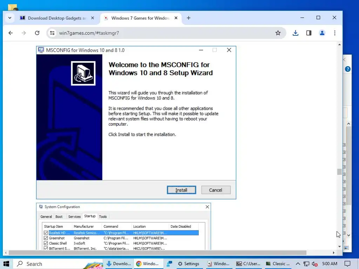Click page scrollbar up arrow
The height and width of the screenshot is (269, 359).
point(339,44)
